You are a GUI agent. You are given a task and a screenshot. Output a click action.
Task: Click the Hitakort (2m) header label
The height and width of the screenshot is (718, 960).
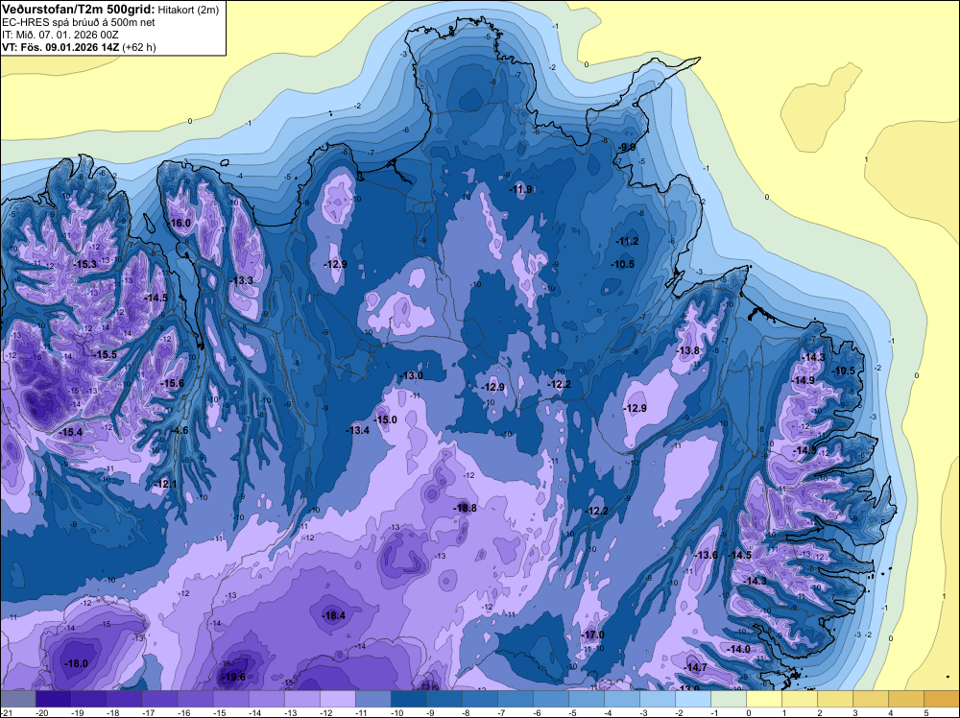point(187,10)
